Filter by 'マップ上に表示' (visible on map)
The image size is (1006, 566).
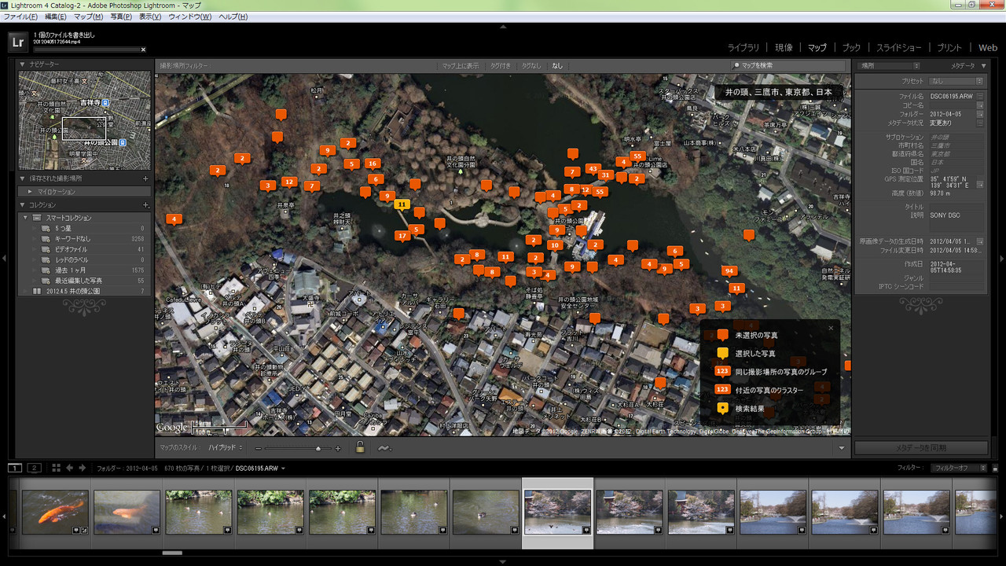point(461,66)
